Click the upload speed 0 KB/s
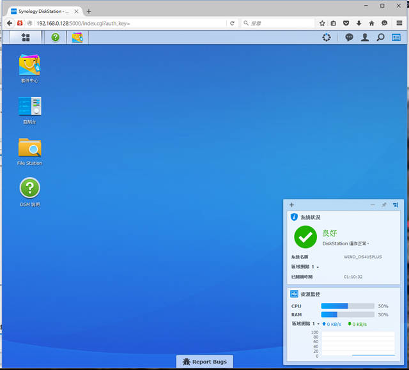Viewport: 409px width, 370px height. [x=332, y=324]
